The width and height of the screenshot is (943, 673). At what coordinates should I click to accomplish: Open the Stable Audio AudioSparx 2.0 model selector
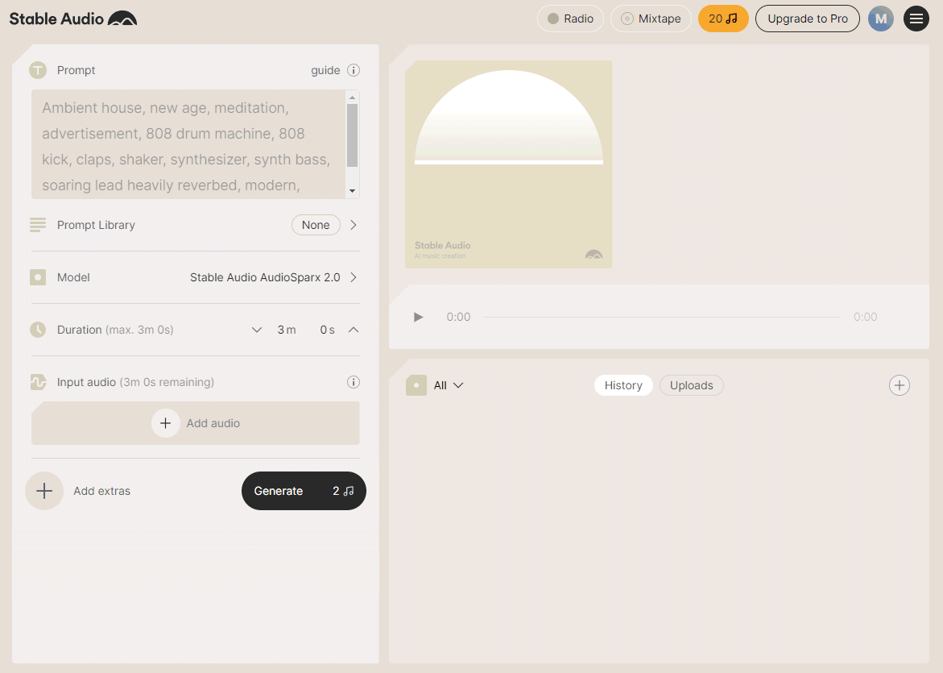[x=265, y=277]
